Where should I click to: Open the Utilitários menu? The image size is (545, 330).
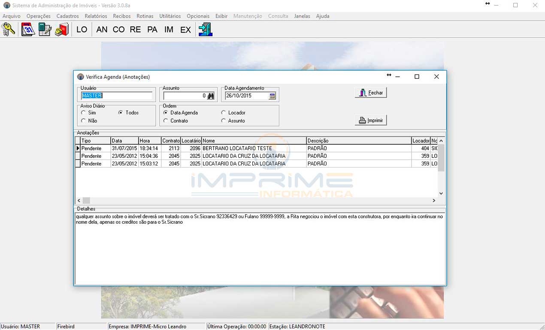[x=170, y=16]
